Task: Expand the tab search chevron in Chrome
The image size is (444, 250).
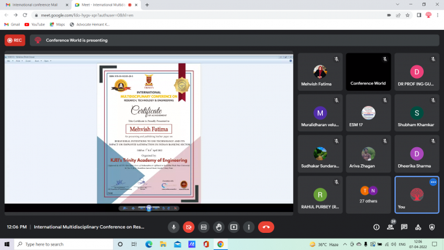Action: (x=398, y=4)
